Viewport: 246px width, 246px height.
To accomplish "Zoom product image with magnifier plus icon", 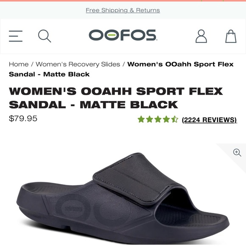I will tap(237, 153).
